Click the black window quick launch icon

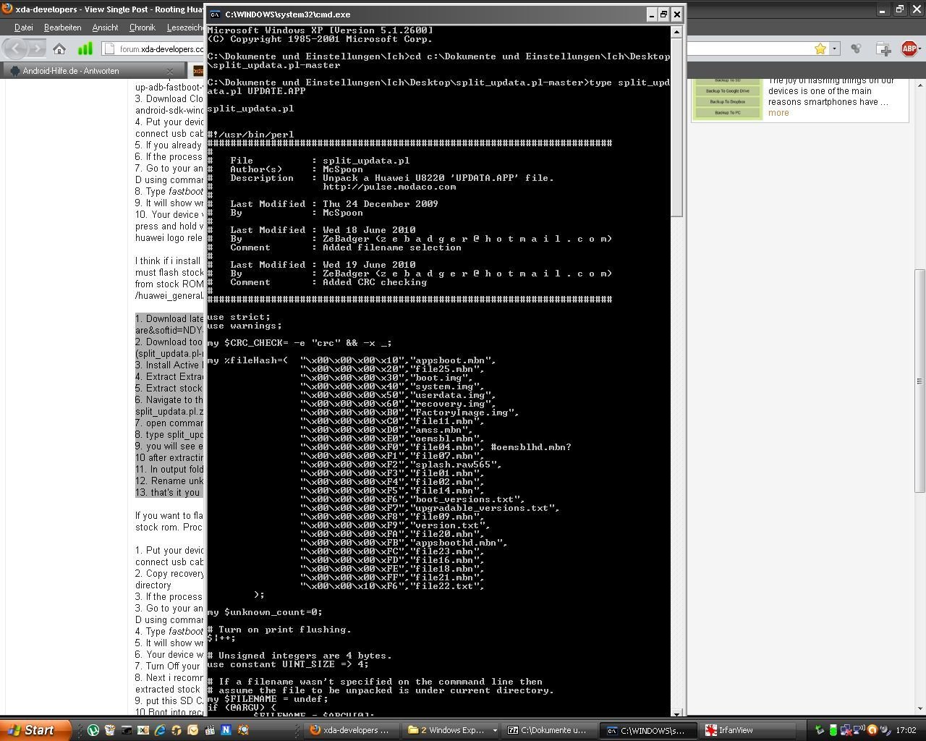[127, 730]
